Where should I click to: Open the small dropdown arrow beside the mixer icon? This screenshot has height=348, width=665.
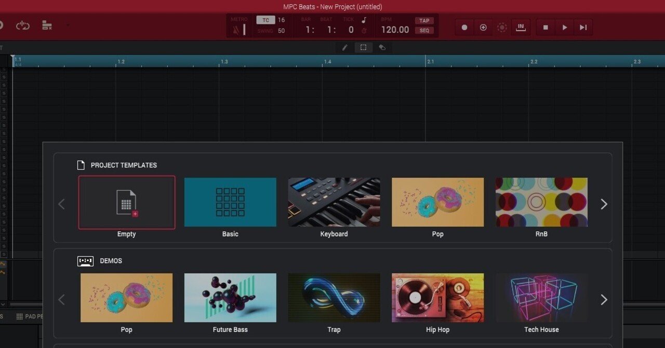[x=68, y=25]
